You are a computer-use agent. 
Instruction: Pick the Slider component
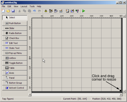(15, 28)
